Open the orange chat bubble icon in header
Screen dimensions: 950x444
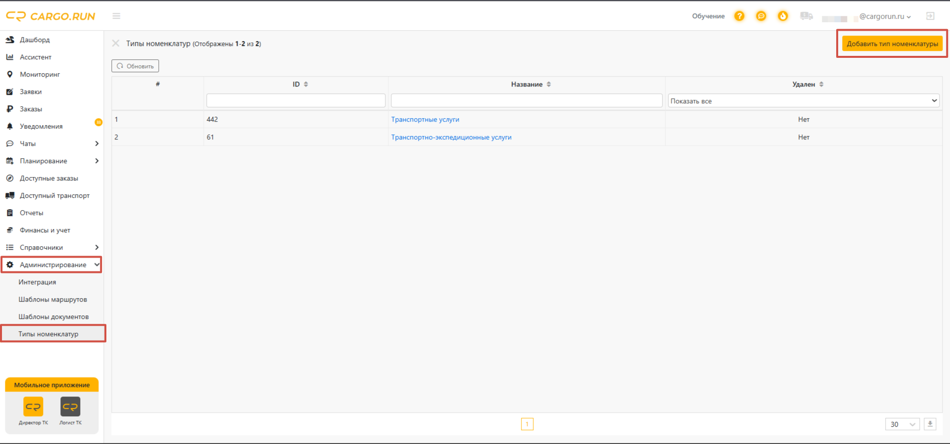[761, 16]
